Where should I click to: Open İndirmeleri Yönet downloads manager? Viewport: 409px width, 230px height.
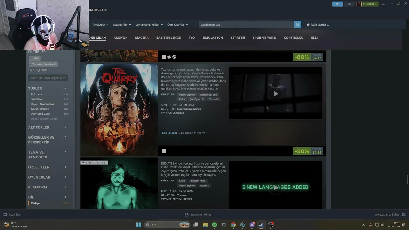pyautogui.click(x=198, y=215)
